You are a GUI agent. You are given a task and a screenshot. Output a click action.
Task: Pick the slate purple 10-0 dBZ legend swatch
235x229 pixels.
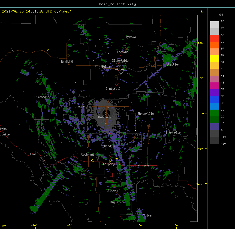click(x=214, y=127)
